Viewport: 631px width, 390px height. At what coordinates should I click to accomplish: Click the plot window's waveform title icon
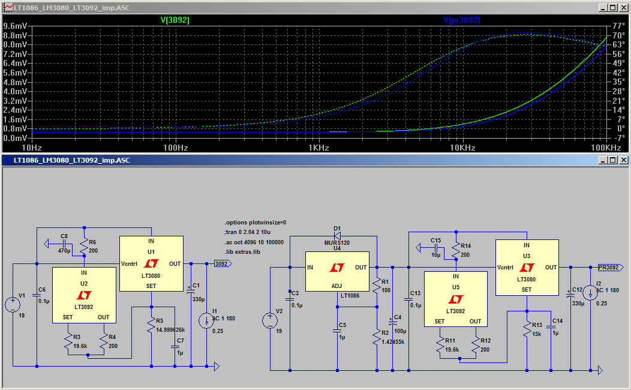coord(8,8)
